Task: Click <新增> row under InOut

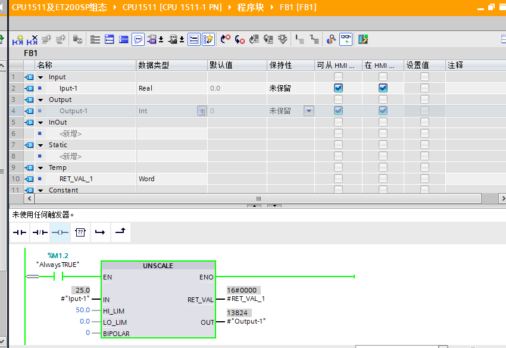Action: tap(70, 133)
